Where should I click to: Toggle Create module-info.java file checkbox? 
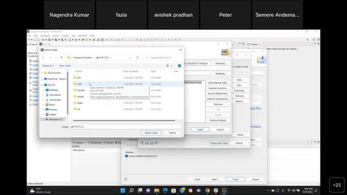point(126,156)
